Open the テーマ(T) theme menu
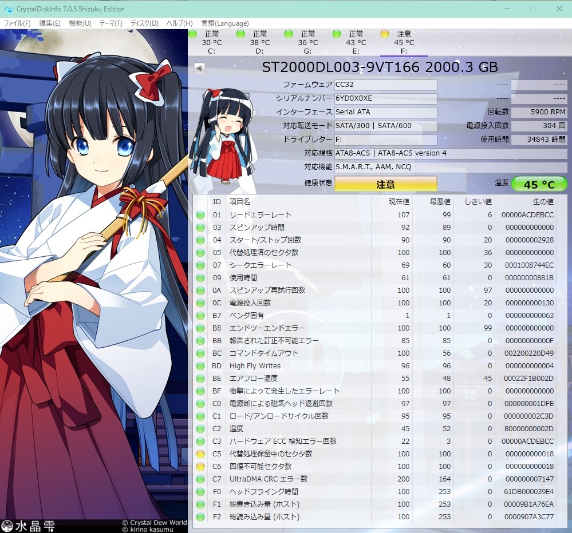The image size is (572, 533). 111,23
